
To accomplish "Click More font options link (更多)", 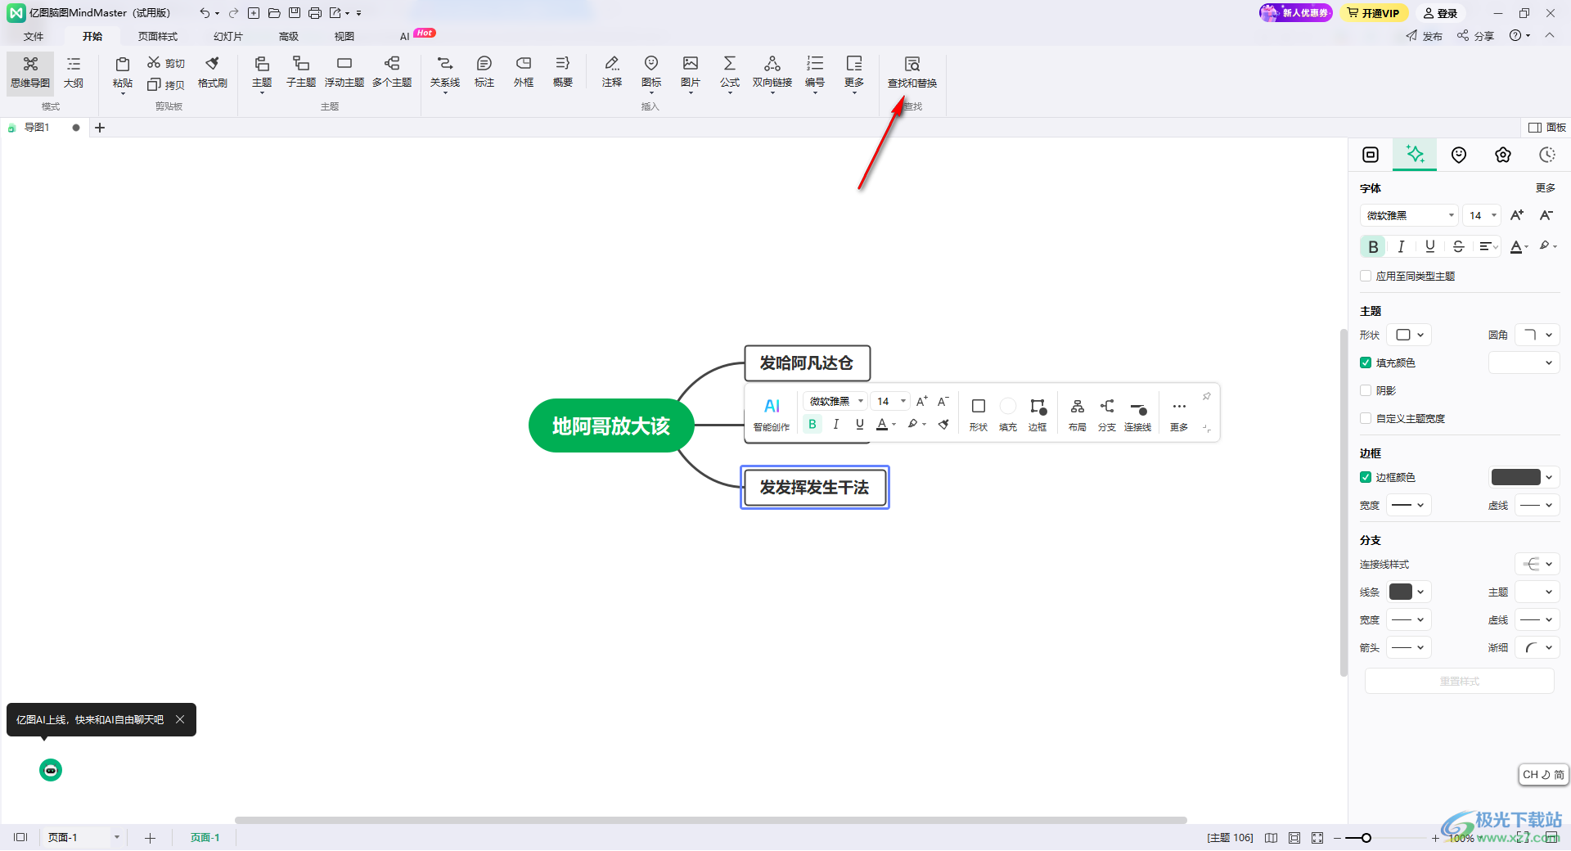I will (x=1546, y=188).
